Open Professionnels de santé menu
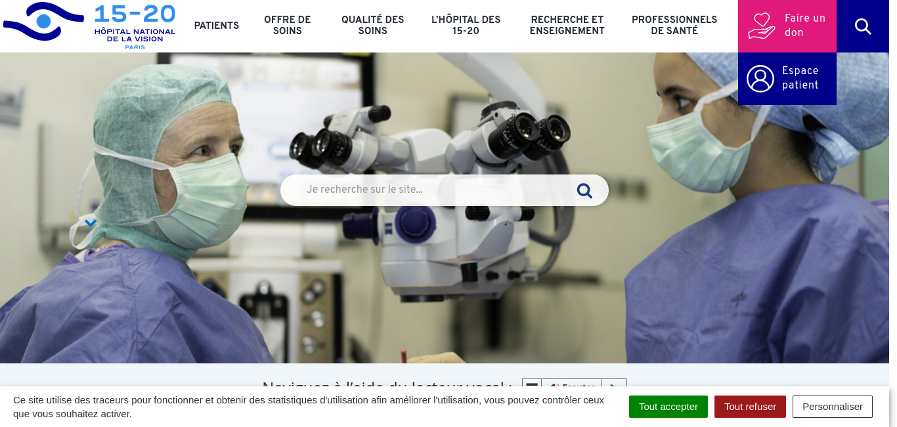 (x=674, y=26)
